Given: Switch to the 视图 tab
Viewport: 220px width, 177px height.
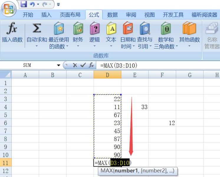Looking at the screenshot, I should pyautogui.click(x=150, y=14).
